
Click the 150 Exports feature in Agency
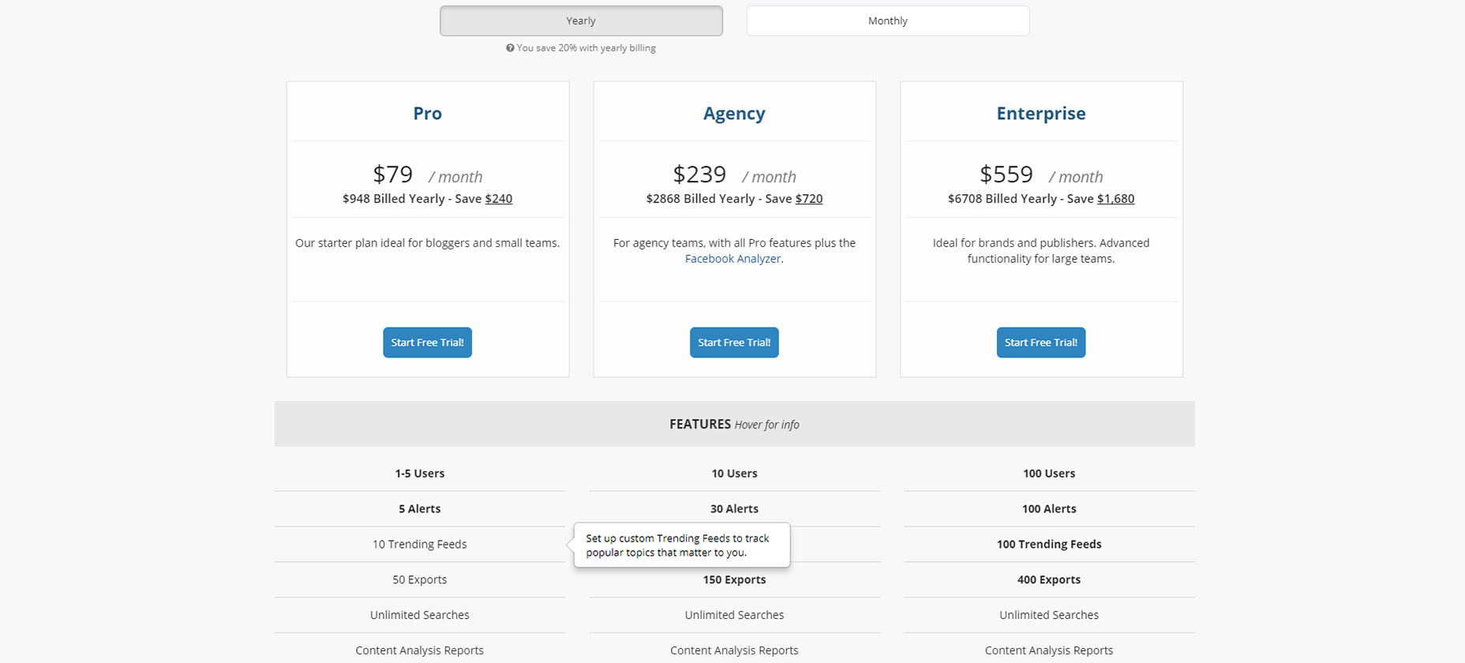pyautogui.click(x=734, y=580)
